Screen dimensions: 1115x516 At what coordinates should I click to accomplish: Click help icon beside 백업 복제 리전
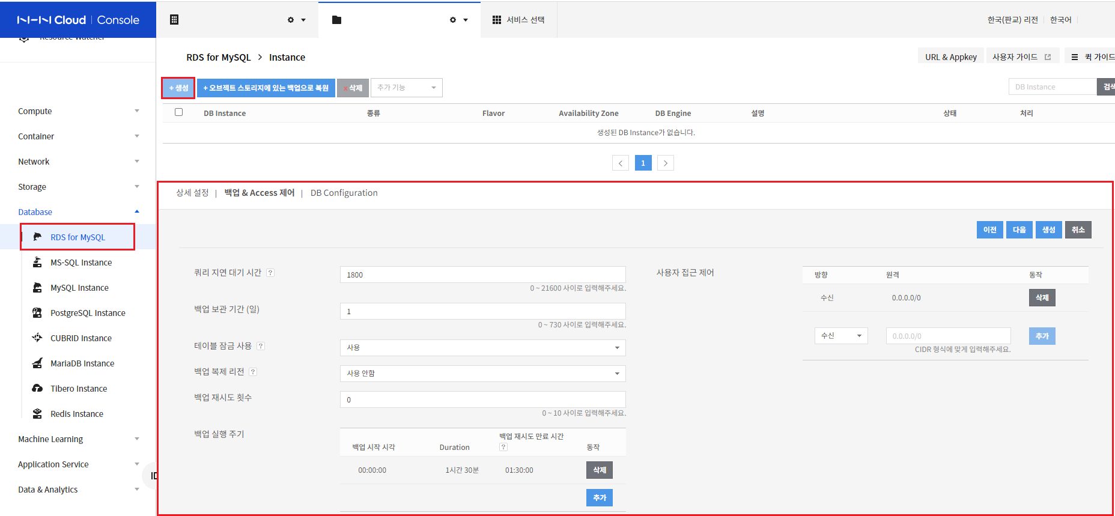[x=253, y=372]
